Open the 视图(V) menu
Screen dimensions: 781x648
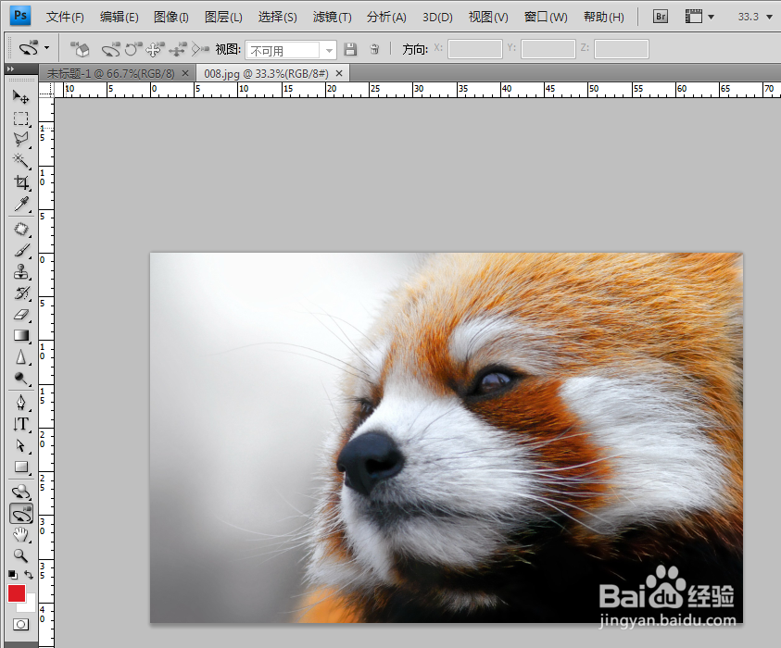point(488,17)
